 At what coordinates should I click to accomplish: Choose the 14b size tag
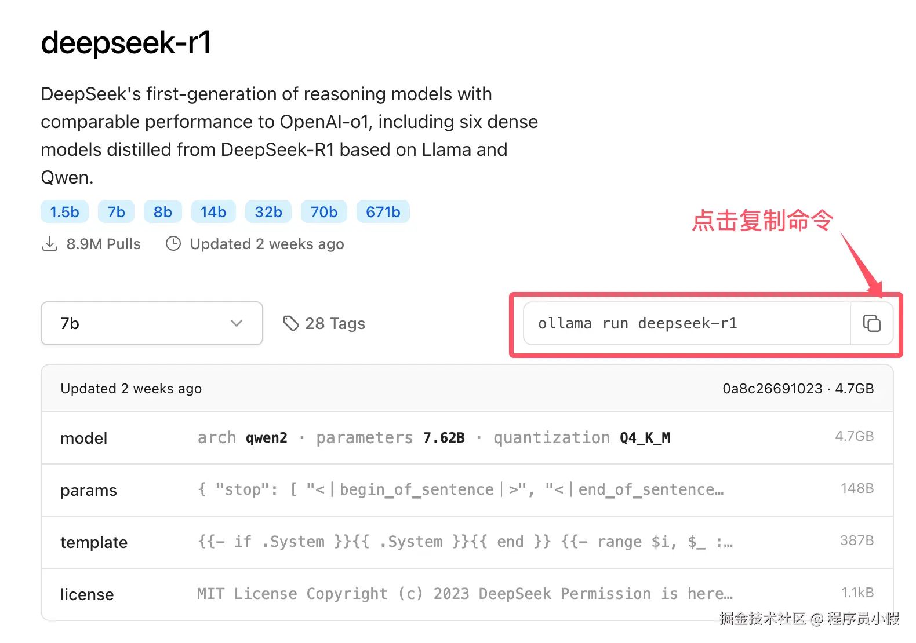click(213, 212)
